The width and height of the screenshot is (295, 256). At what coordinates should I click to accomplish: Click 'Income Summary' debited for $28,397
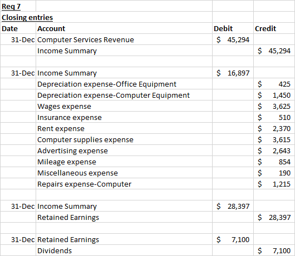pos(124,206)
